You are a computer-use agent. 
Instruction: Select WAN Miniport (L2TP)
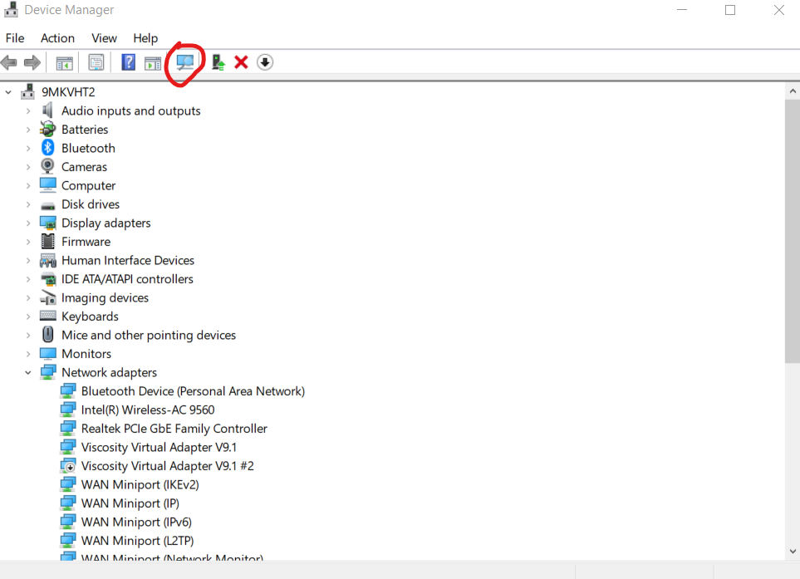click(137, 541)
